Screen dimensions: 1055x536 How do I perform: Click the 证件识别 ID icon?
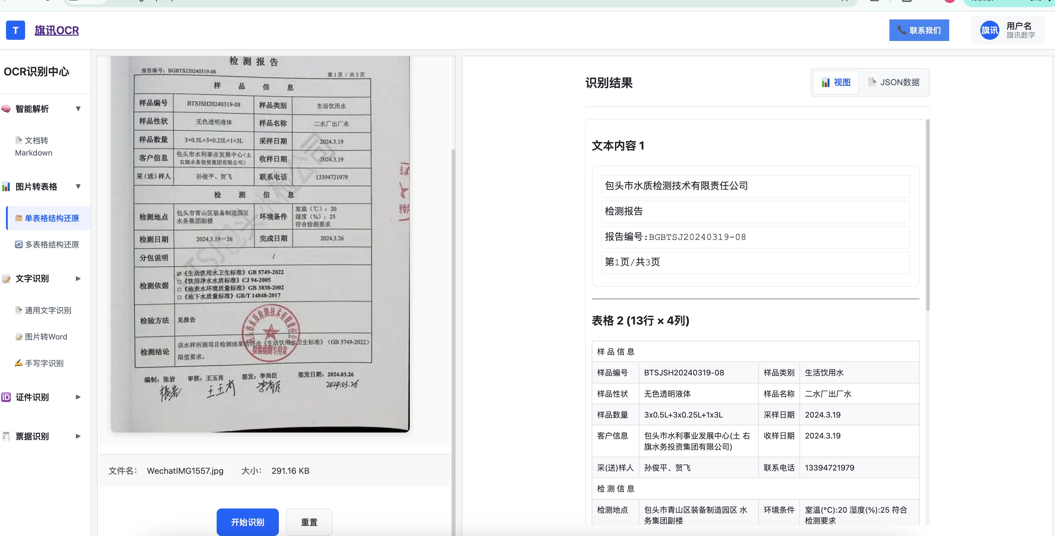[x=6, y=397]
